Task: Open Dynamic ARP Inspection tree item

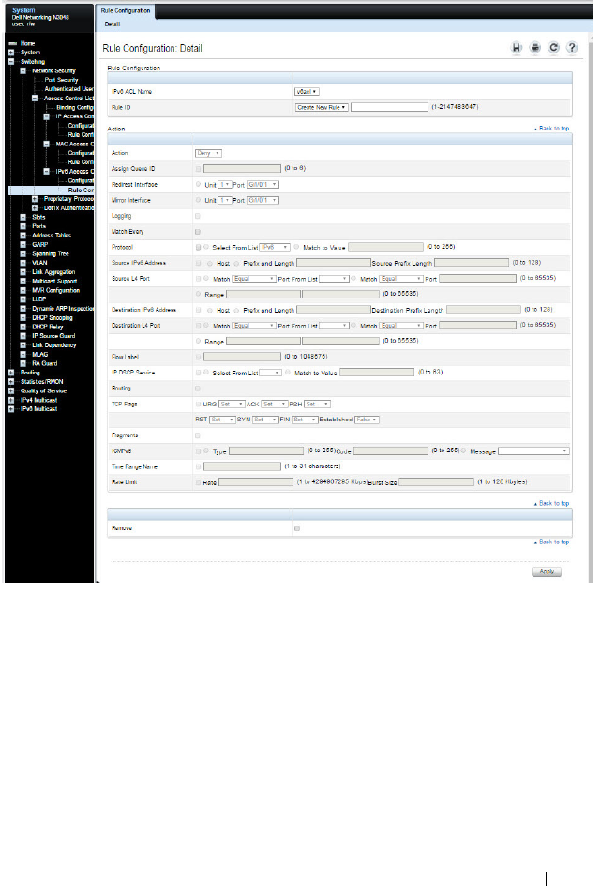Action: coord(63,309)
